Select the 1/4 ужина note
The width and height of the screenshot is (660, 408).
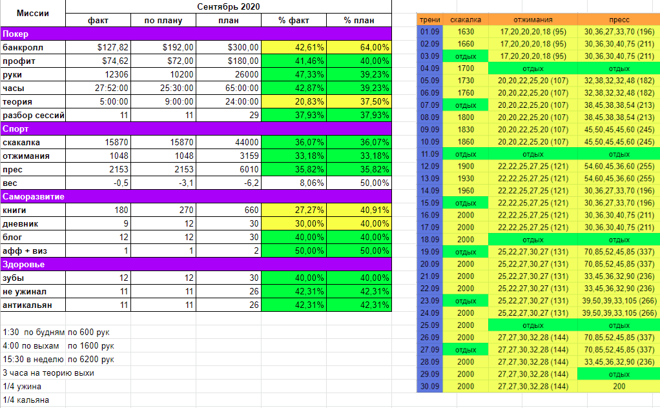[x=22, y=386]
